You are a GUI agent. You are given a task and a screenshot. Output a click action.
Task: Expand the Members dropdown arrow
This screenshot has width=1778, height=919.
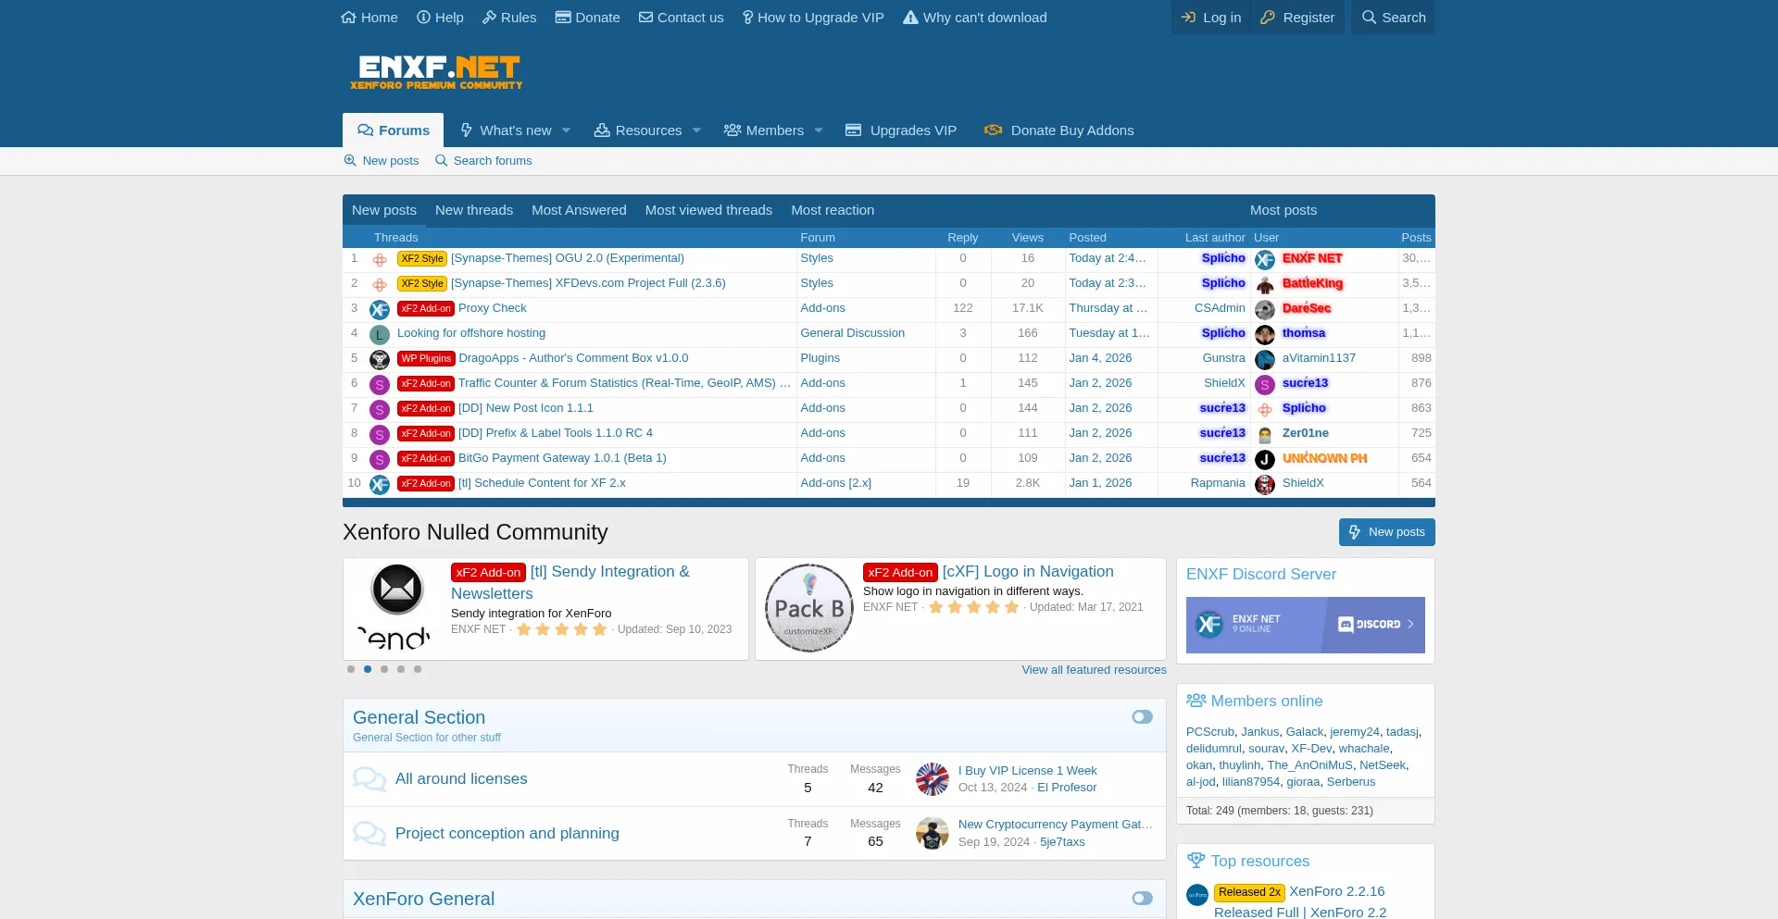point(819,130)
